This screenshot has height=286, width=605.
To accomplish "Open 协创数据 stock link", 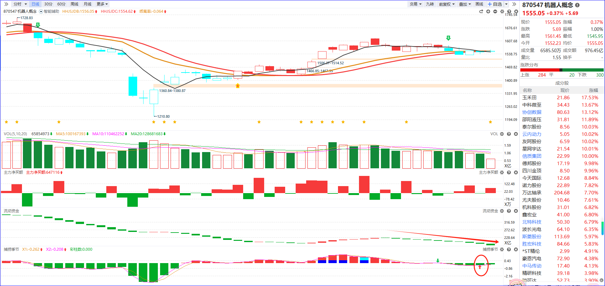I will (531, 112).
